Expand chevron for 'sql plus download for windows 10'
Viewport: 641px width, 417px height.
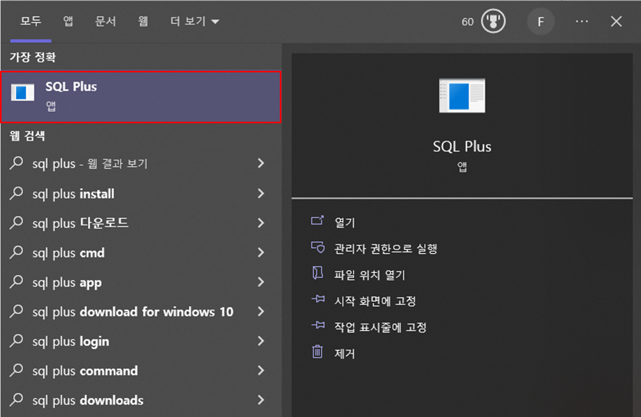261,312
